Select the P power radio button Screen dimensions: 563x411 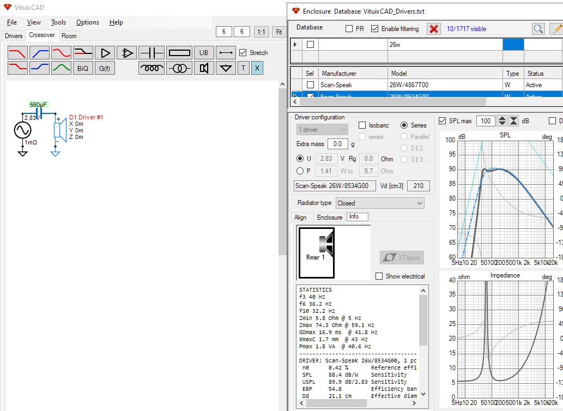(300, 171)
